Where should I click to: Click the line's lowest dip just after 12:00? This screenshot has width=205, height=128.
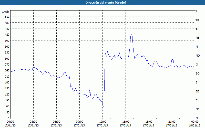tap(104, 107)
